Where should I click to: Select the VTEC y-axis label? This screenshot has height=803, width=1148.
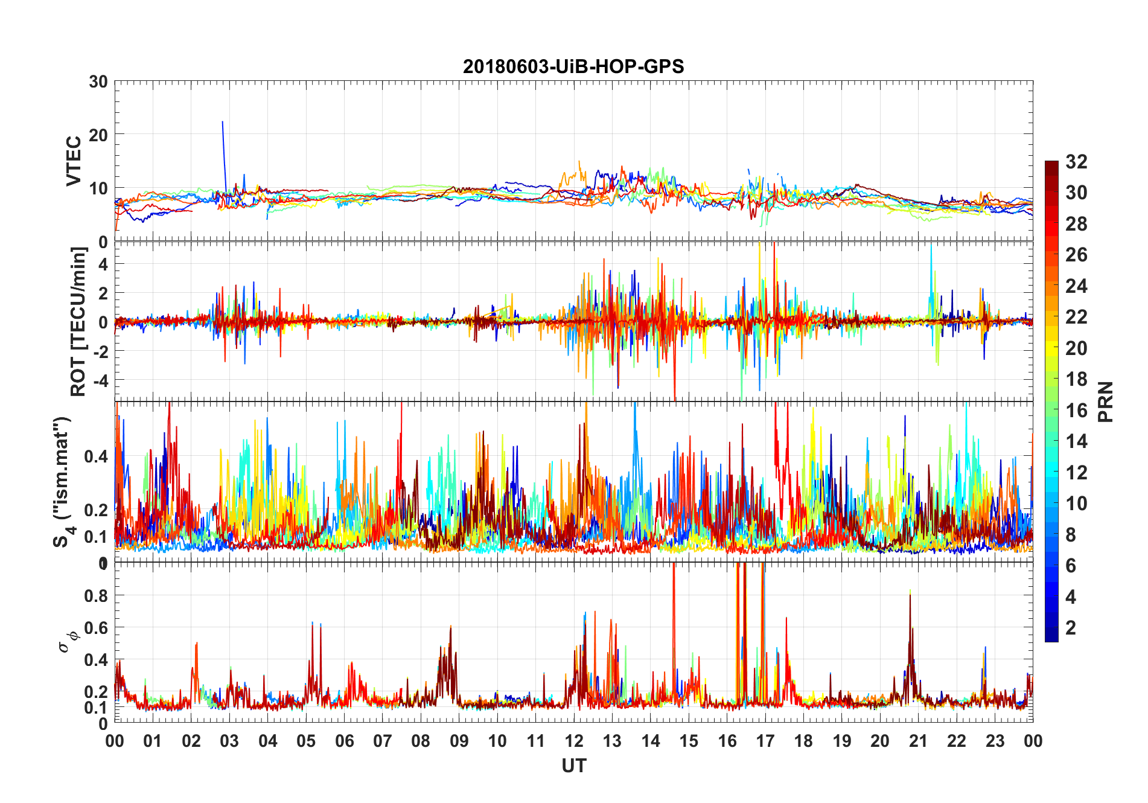click(74, 161)
